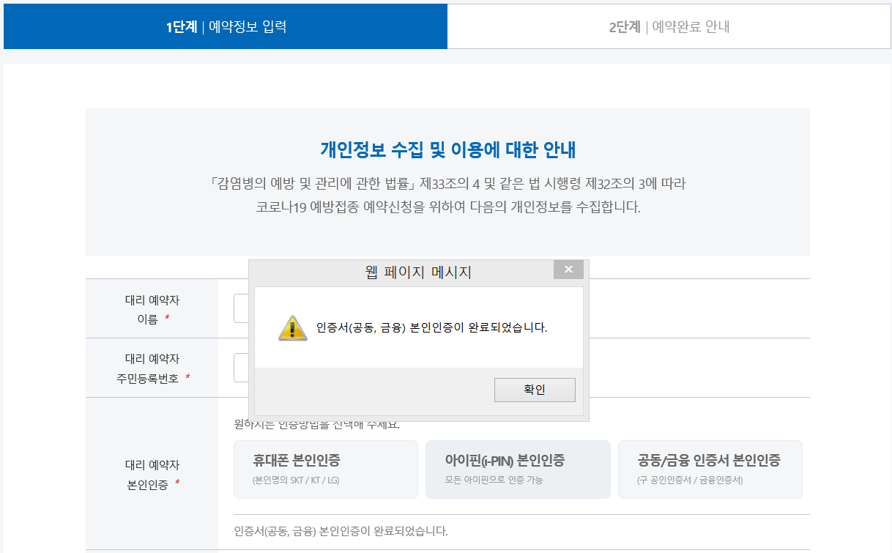
Task: Click the dialog message 인증서(공동, 금융) 본인인증이 완료되었습니다.
Action: [431, 327]
